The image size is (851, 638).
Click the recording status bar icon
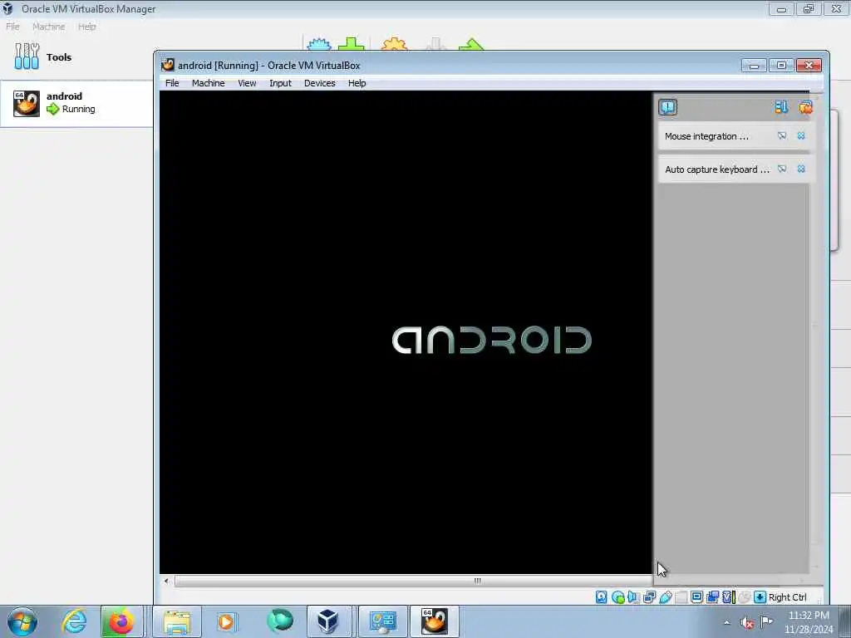point(712,597)
